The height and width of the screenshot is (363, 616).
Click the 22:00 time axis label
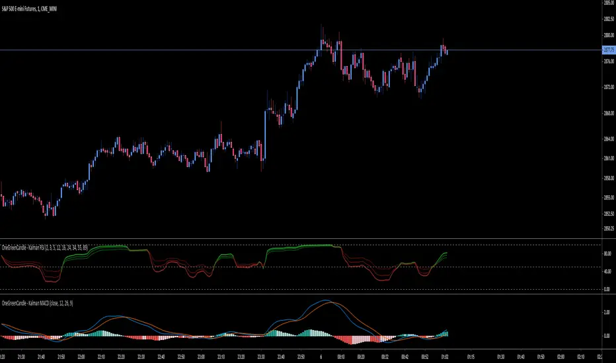[81, 357]
